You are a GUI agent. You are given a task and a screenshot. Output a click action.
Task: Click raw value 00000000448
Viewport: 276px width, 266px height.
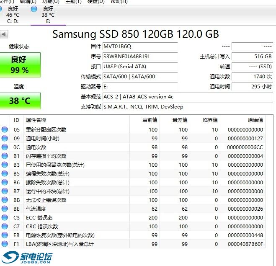(x=245, y=235)
